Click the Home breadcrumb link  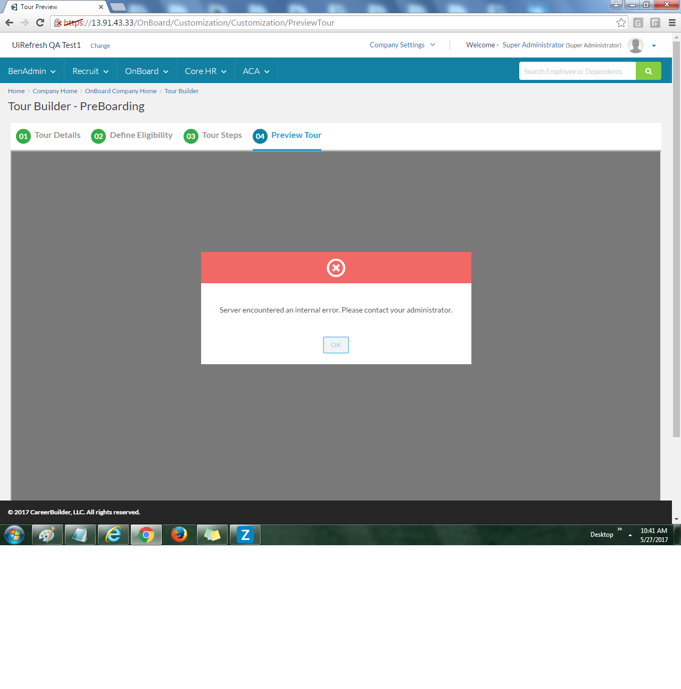(16, 91)
